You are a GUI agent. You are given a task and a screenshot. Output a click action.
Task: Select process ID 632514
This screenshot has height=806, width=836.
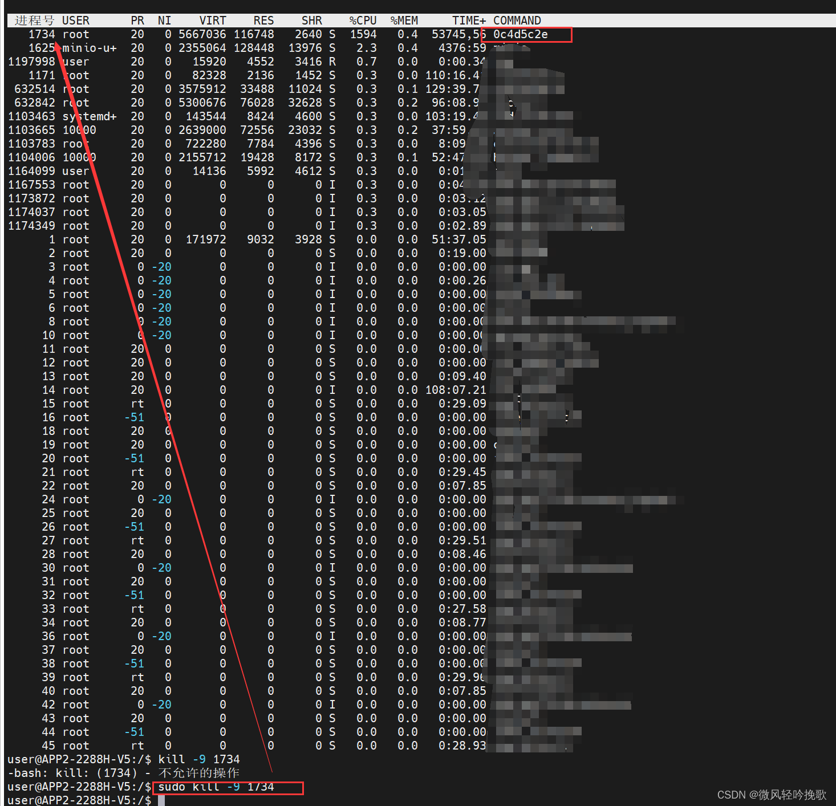(35, 89)
